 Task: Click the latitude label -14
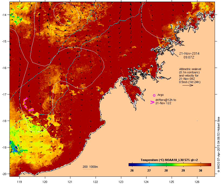[x=4, y=15]
